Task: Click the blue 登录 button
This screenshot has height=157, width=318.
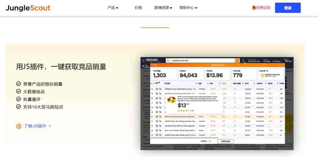Action: pos(288,8)
